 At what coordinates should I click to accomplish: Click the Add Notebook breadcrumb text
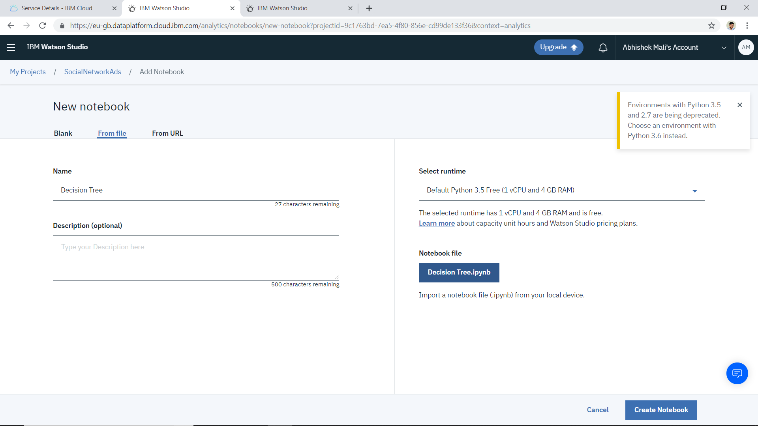coord(162,72)
